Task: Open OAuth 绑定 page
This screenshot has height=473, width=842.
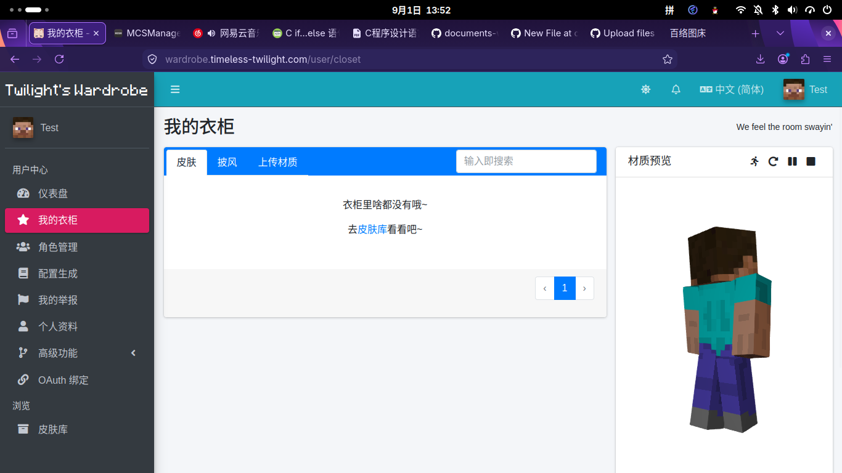Action: (x=77, y=380)
